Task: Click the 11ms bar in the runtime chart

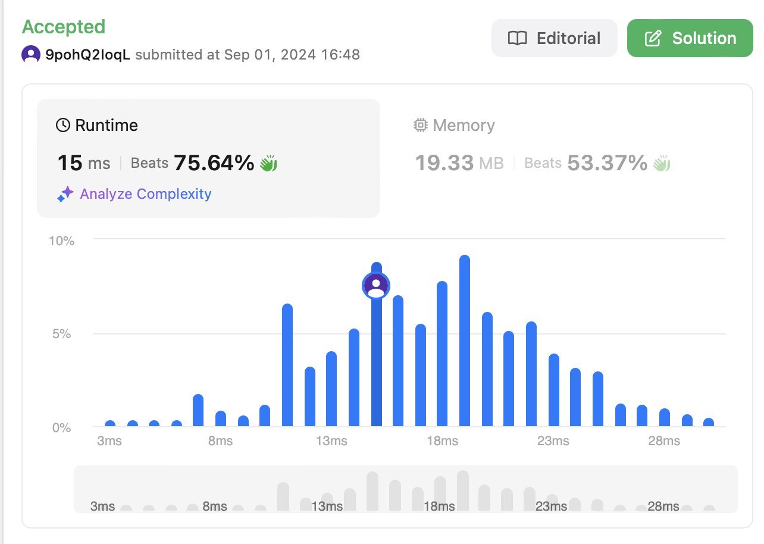Action: (x=287, y=365)
